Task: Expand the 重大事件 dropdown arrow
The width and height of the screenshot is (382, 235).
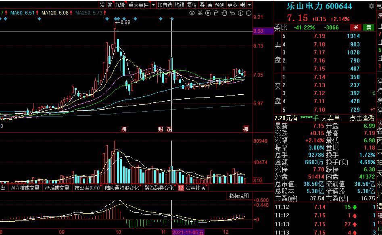Action: [x=153, y=5]
